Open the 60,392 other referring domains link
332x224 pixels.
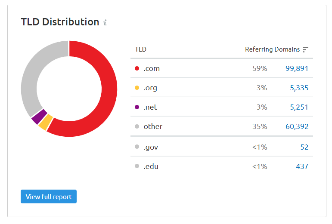(297, 126)
